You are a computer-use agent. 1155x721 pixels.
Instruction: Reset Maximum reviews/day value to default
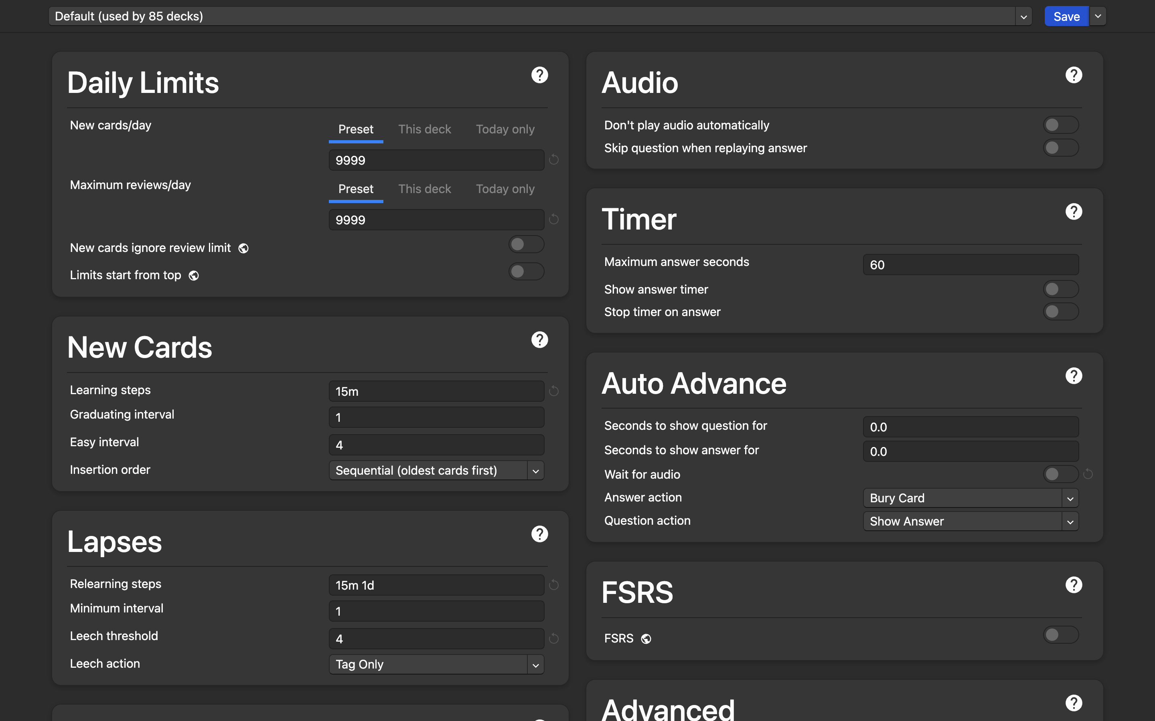click(553, 219)
